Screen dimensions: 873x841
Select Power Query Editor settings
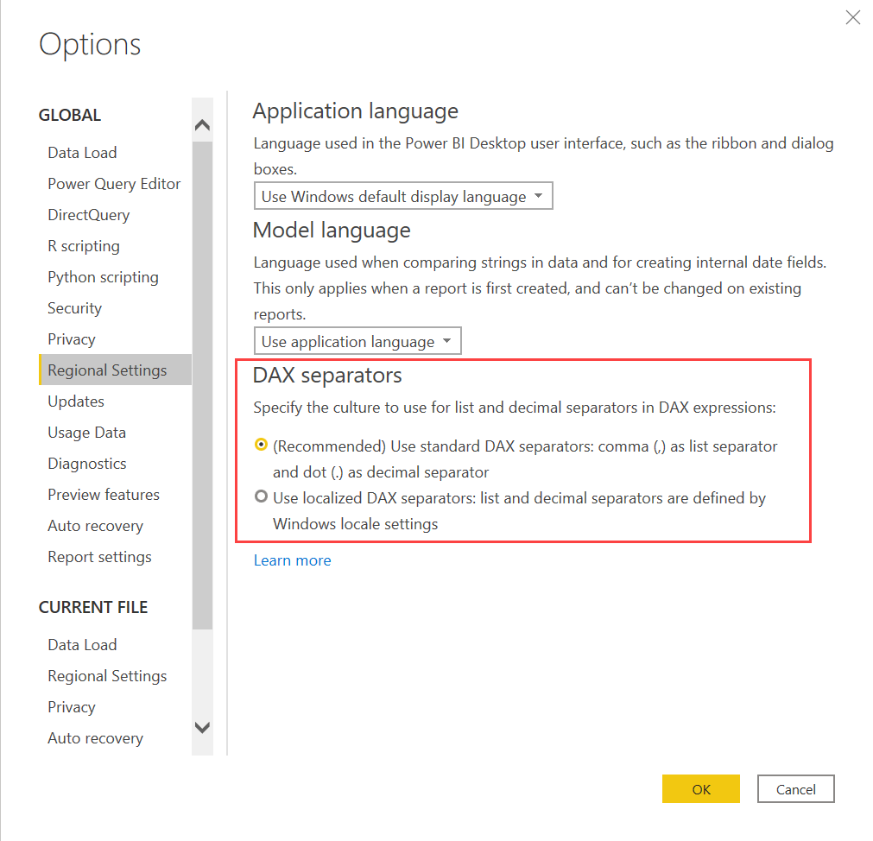pyautogui.click(x=114, y=183)
